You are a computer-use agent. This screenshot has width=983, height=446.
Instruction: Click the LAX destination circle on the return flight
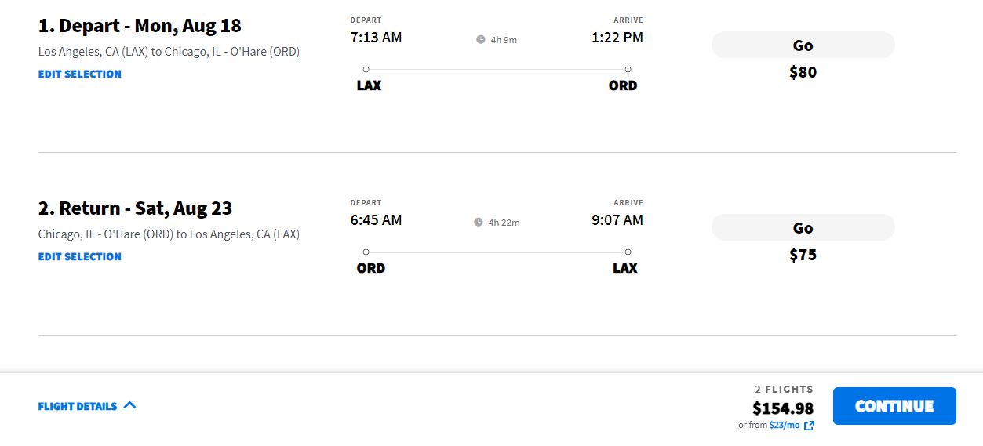628,252
